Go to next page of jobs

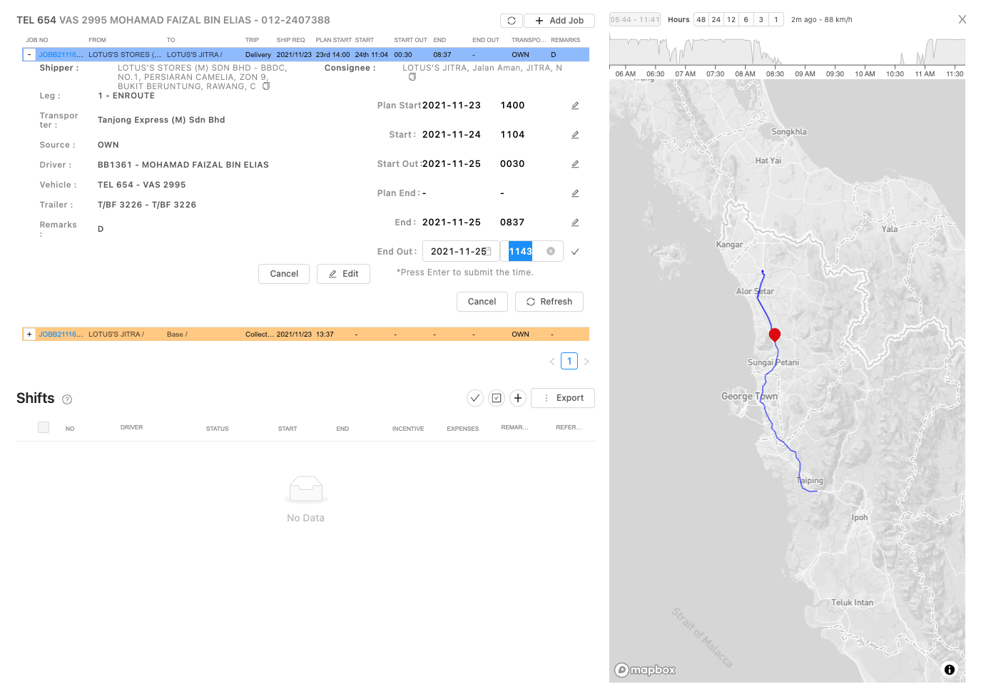(x=586, y=362)
